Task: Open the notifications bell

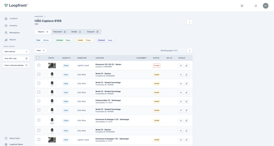Action: 256,6
